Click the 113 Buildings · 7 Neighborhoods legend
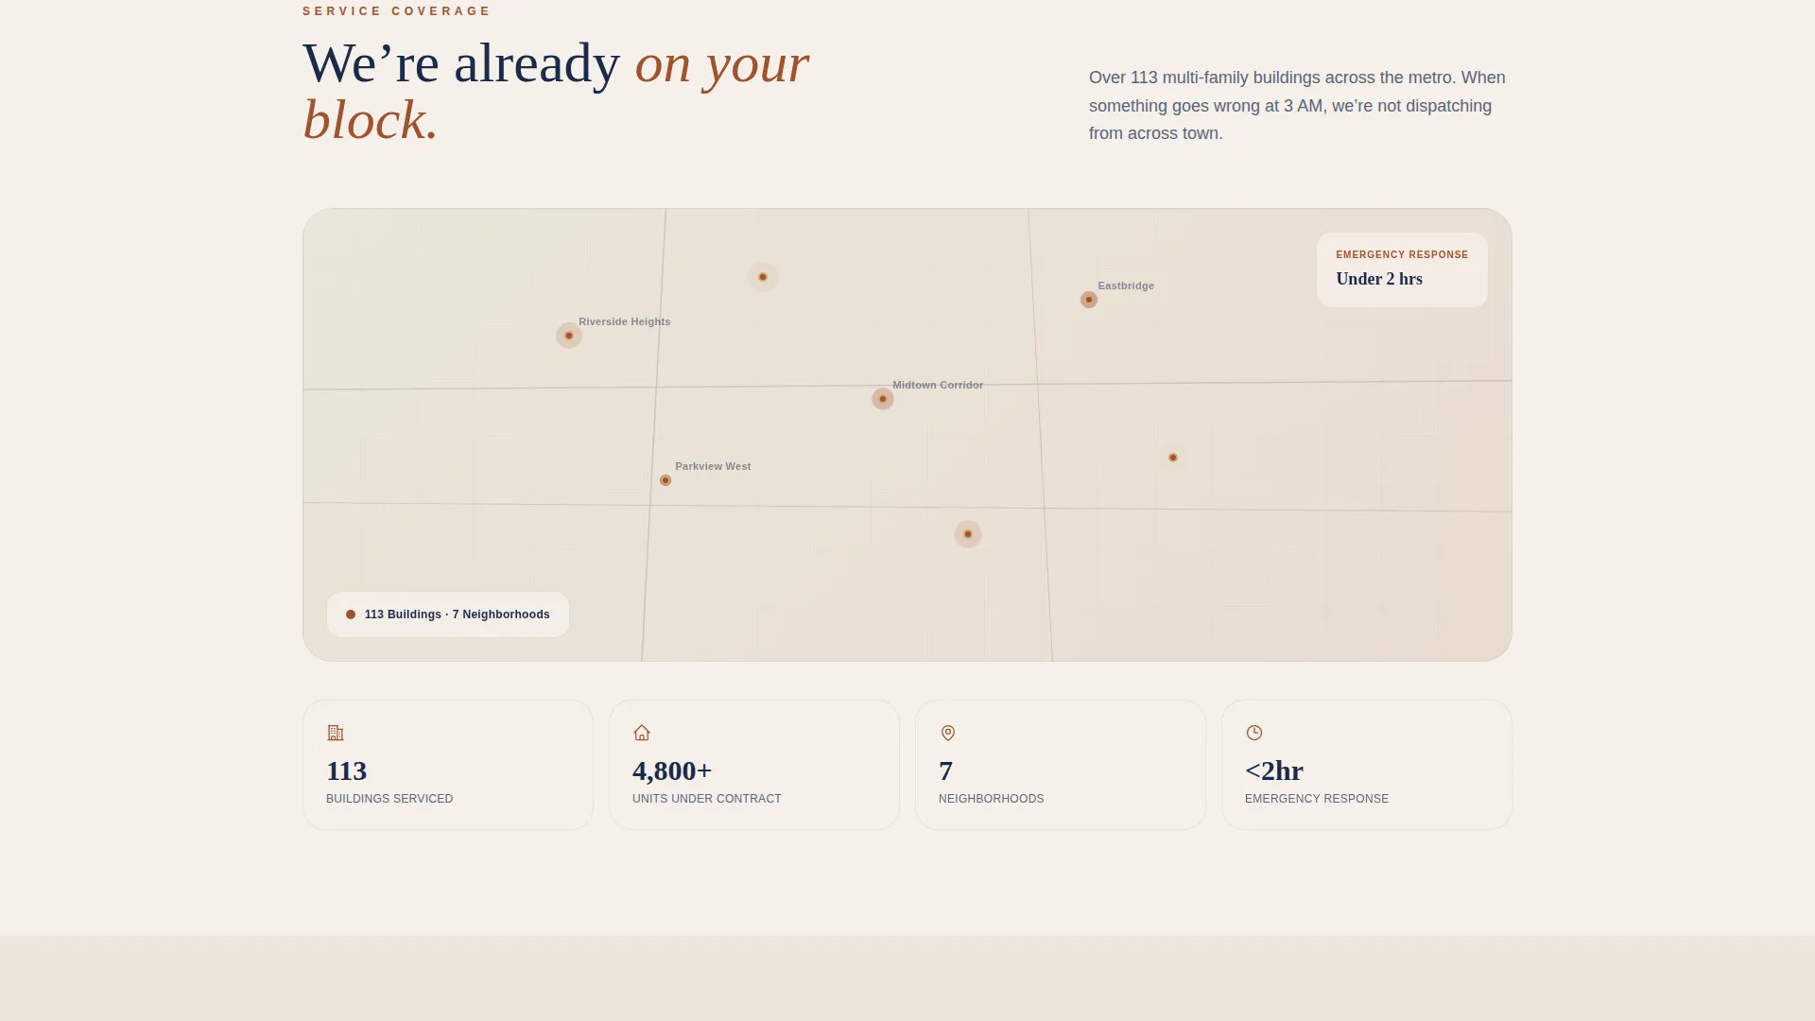The image size is (1815, 1021). pos(448,614)
